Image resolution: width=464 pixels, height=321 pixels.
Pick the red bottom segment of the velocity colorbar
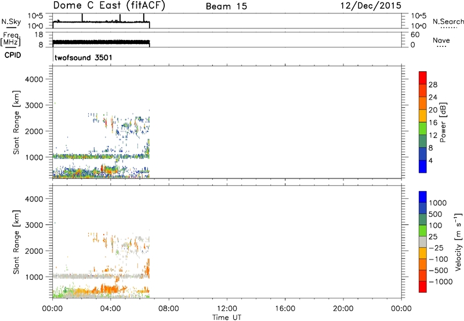423,287
